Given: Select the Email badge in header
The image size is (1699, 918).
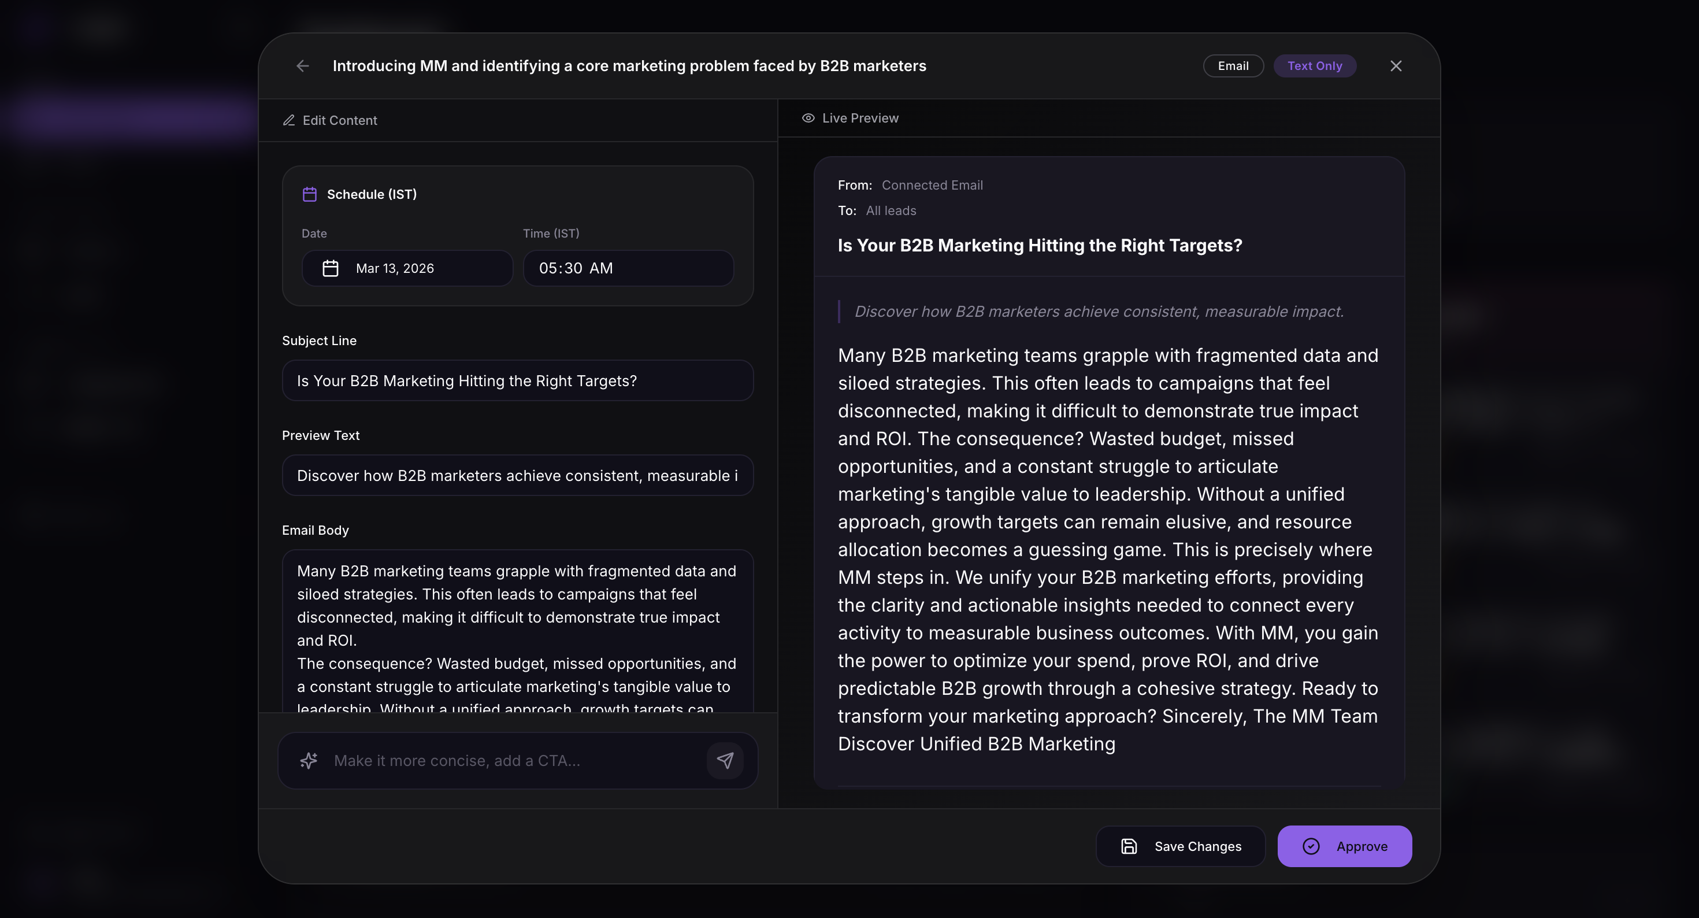Looking at the screenshot, I should coord(1233,66).
